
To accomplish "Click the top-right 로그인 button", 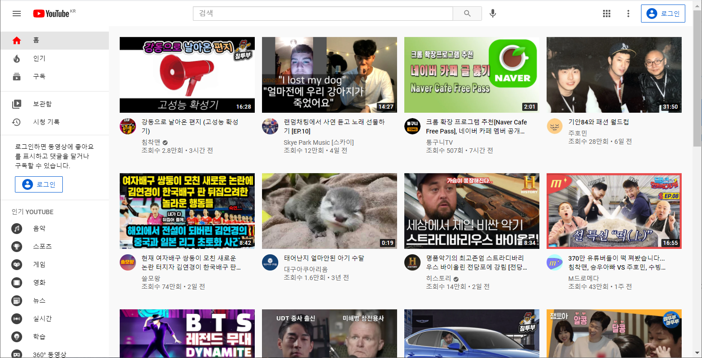I will (663, 14).
